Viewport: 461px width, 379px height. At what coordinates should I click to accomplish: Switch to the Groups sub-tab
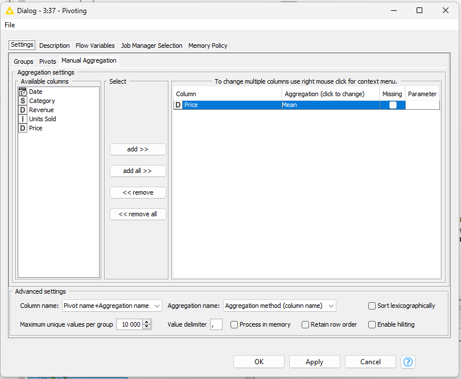[23, 61]
